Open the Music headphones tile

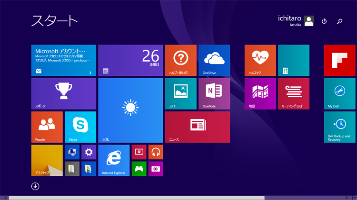pos(156,152)
